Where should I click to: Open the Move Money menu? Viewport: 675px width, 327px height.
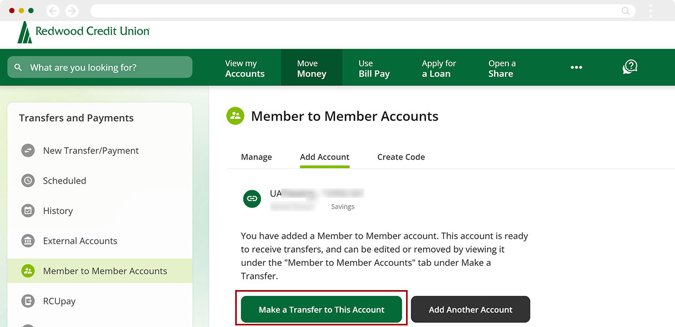pos(312,69)
